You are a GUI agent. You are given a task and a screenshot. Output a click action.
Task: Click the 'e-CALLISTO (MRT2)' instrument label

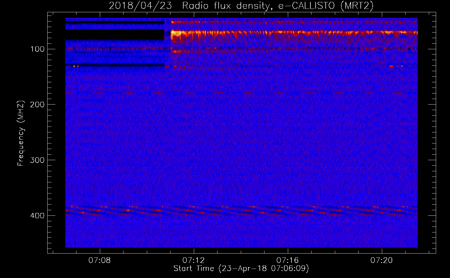326,6
